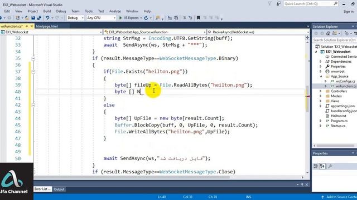Click the Save All toolbar icon
This screenshot has height=200, width=357.
39,18
